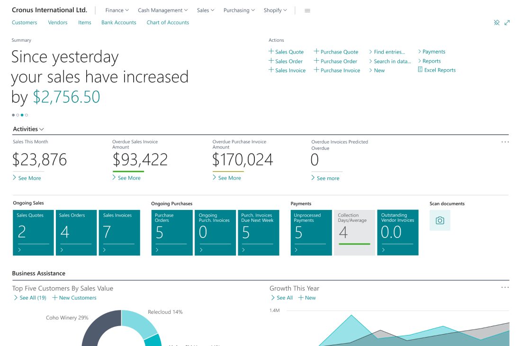Create a new Purchase Invoice
The height and width of the screenshot is (346, 521).
click(337, 71)
